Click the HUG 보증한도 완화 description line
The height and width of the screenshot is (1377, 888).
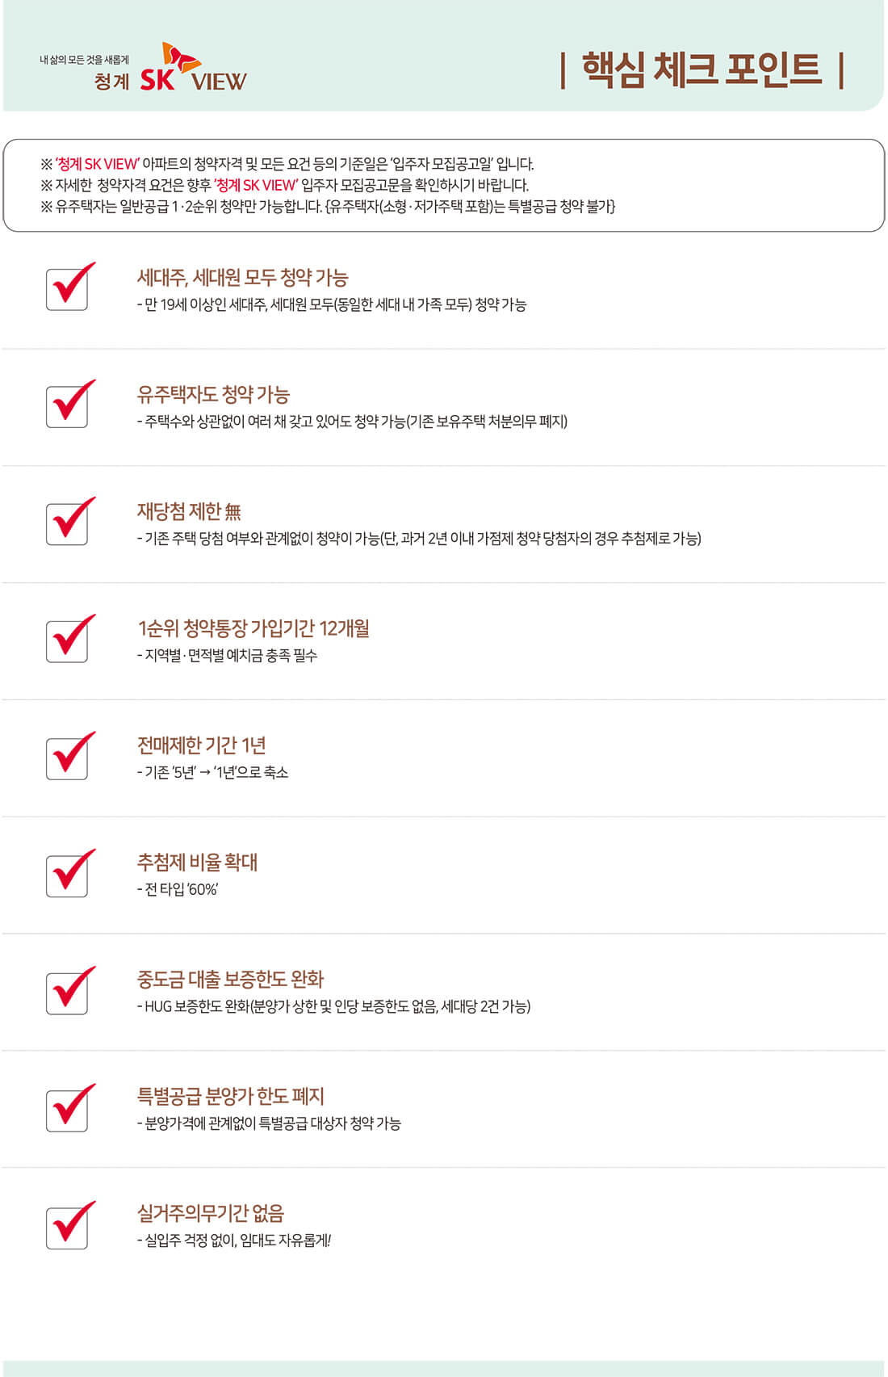point(333,1006)
